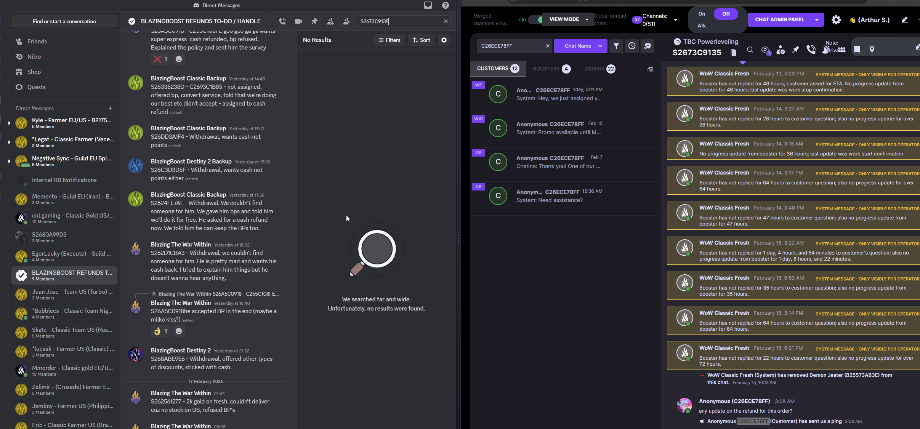Clear the C26ECE78FF chat search
Screen dimensions: 920x429
click(548, 46)
